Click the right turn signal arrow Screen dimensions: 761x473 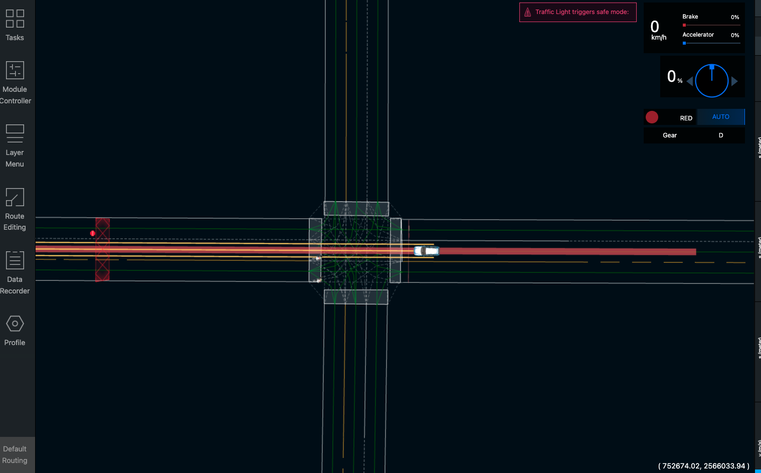pyautogui.click(x=734, y=81)
